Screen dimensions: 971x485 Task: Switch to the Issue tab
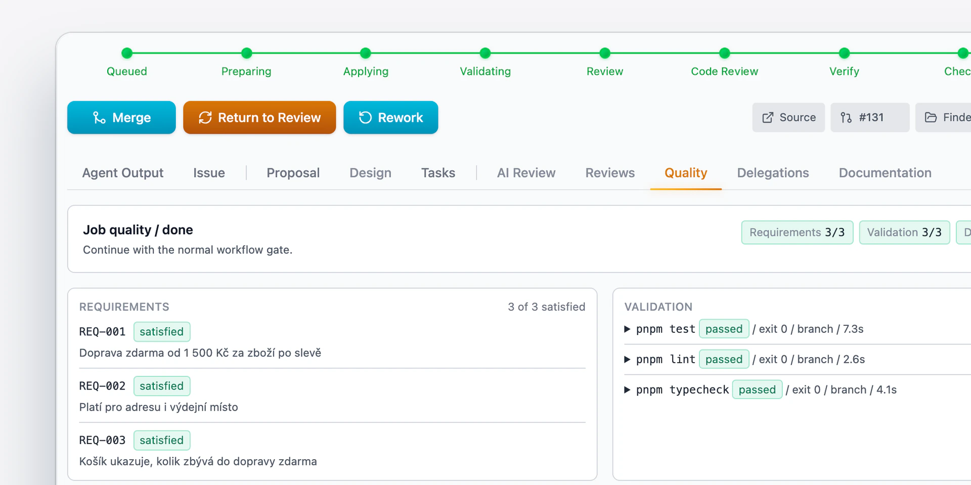click(209, 173)
